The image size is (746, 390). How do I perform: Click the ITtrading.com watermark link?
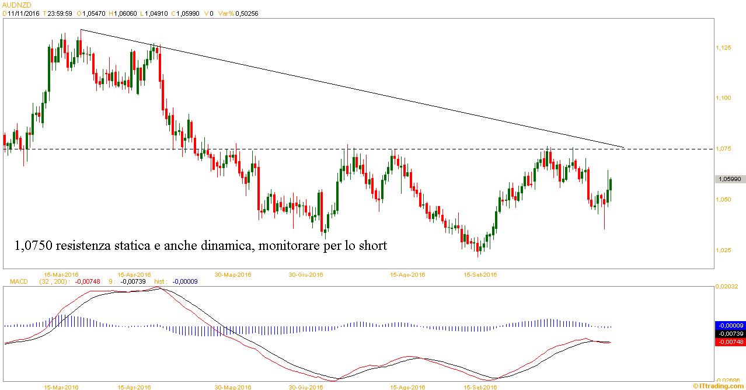coord(719,386)
